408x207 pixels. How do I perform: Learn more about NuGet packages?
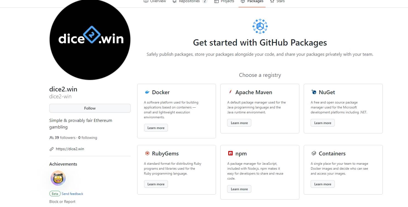[x=323, y=123]
